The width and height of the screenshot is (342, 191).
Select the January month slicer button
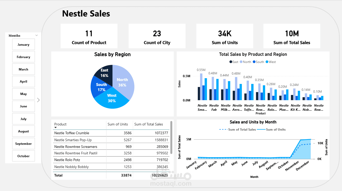click(x=23, y=44)
